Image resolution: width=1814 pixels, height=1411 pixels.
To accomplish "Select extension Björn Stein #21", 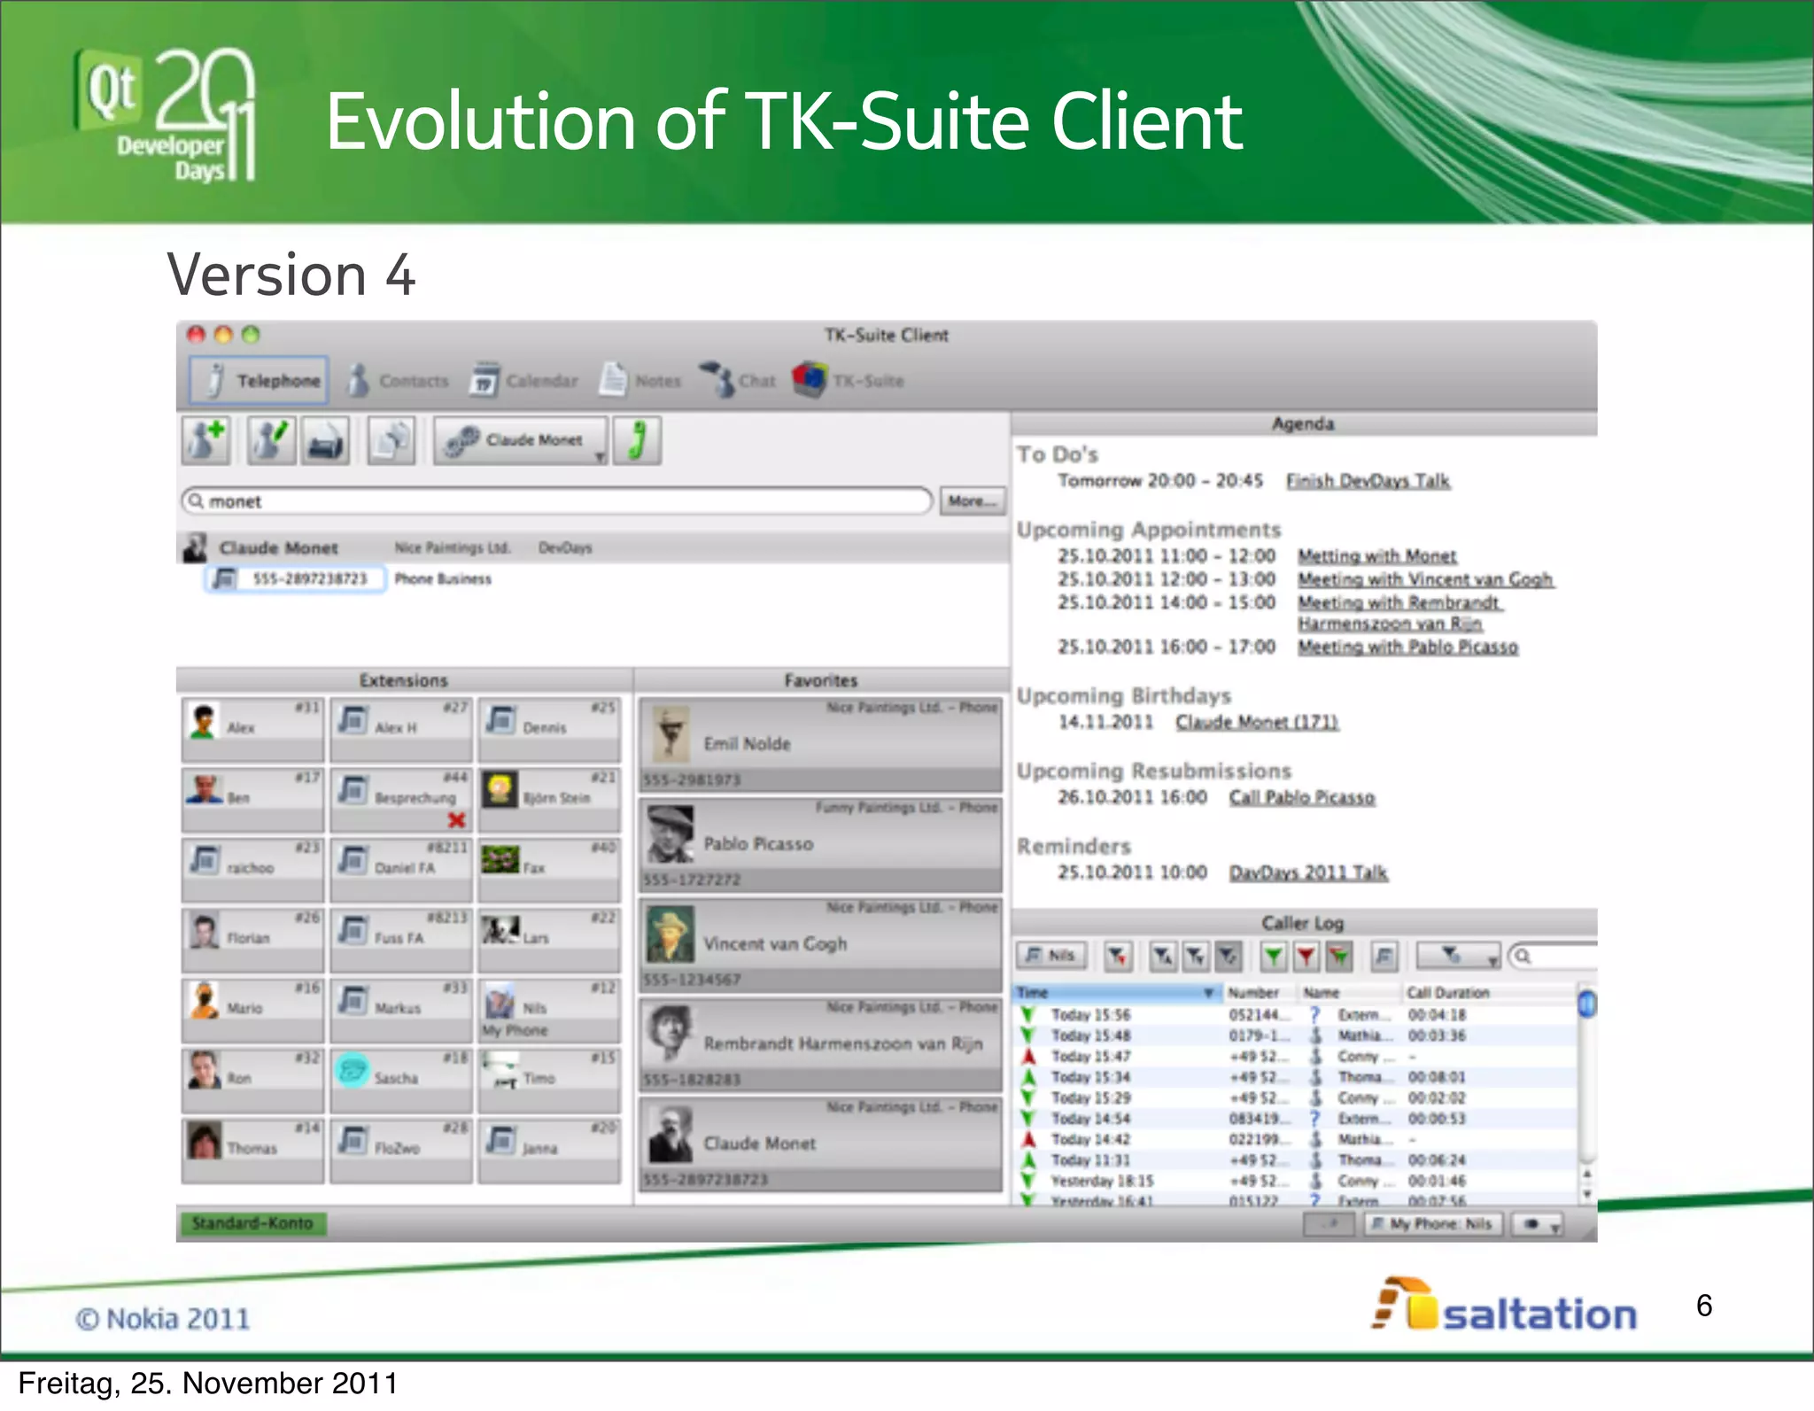I will (x=548, y=800).
